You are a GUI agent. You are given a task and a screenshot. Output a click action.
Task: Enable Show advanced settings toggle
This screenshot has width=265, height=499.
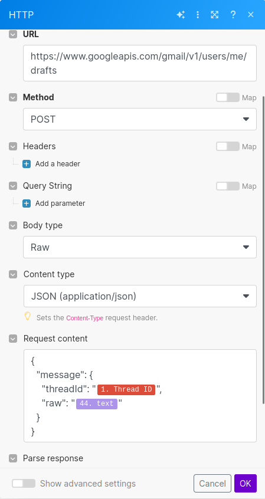pyautogui.click(x=24, y=484)
